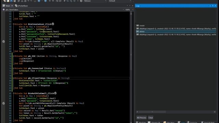Click icon beside first MyMap log entry
This screenshot has height=123, width=219.
coord(138,29)
